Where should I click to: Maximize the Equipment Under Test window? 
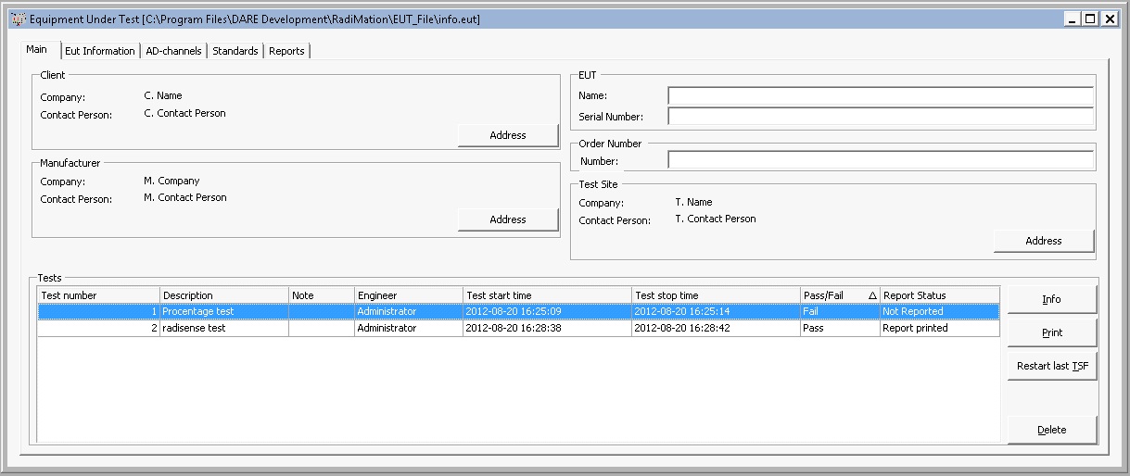[1090, 19]
